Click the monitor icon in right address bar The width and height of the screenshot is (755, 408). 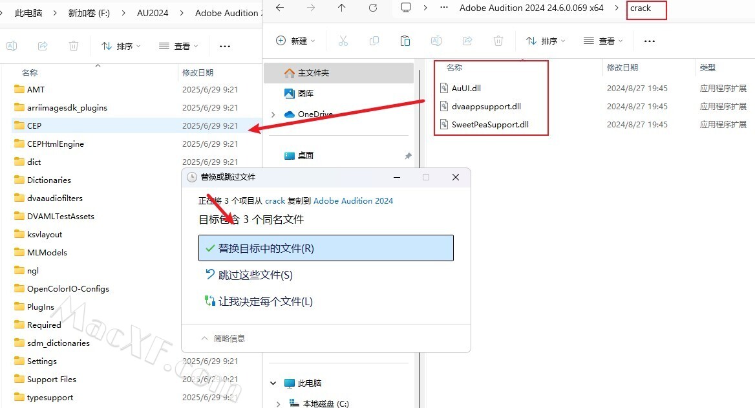(x=406, y=8)
